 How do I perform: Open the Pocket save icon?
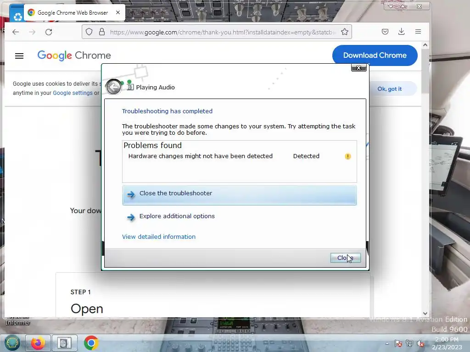(x=385, y=32)
